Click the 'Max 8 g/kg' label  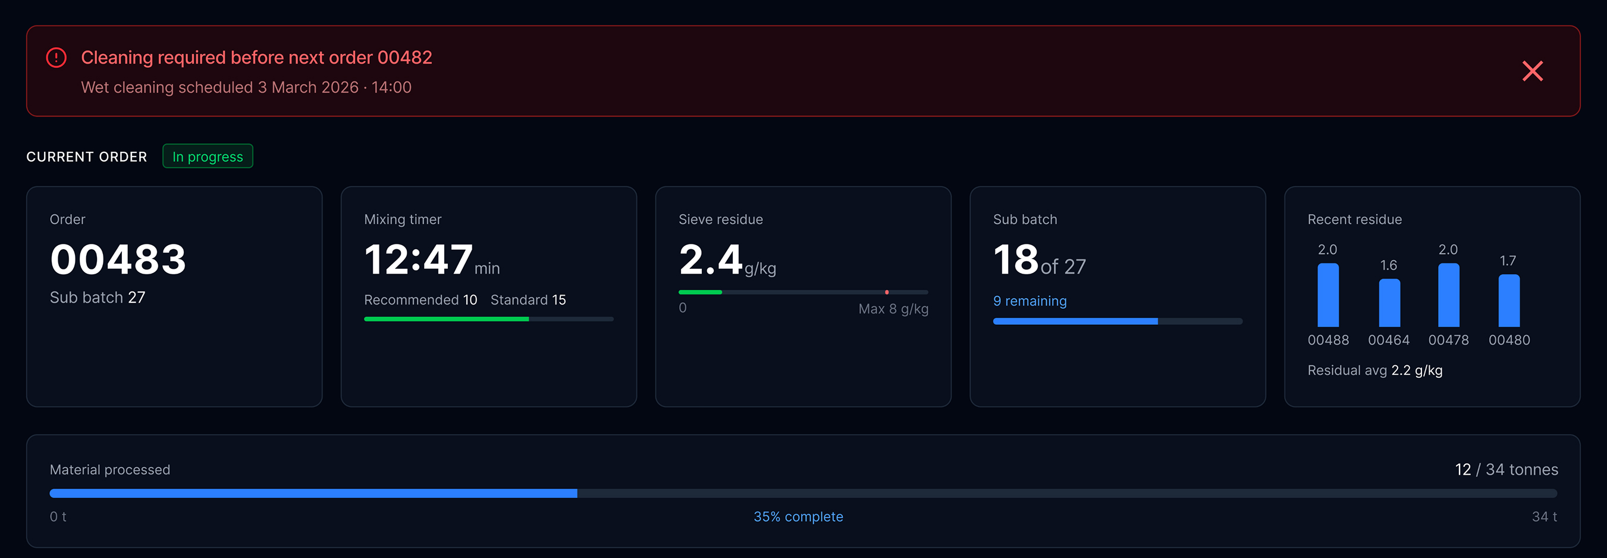click(893, 309)
